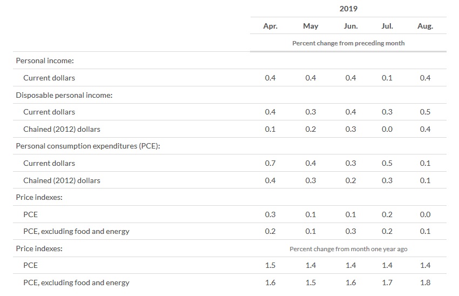Select August year-over-year core PCE value 1.8
Image resolution: width=459 pixels, height=296 pixels.
425,282
